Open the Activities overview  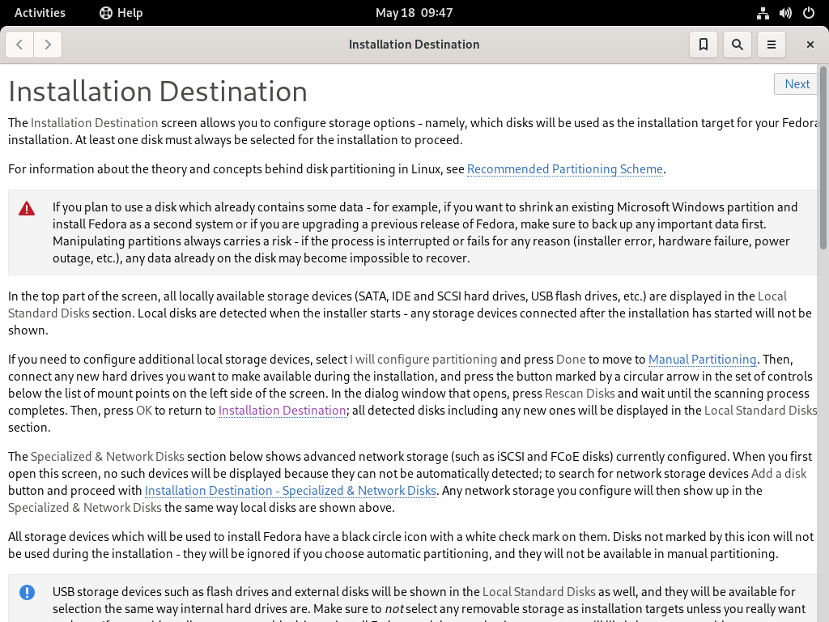40,13
